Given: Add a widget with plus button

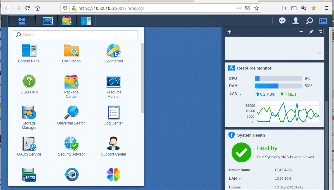Looking at the screenshot, I should [229, 32].
